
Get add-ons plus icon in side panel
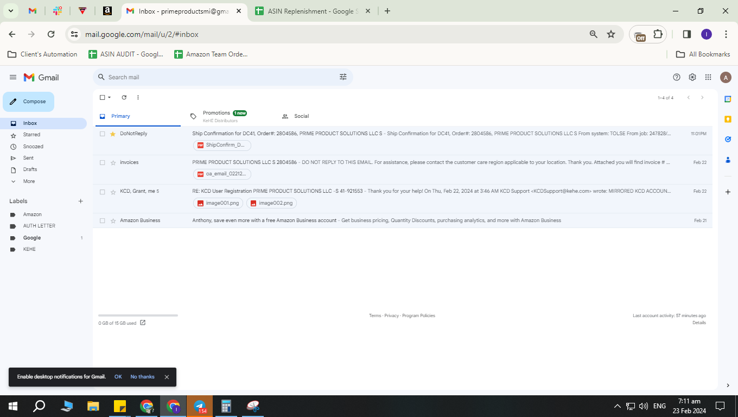(x=728, y=192)
